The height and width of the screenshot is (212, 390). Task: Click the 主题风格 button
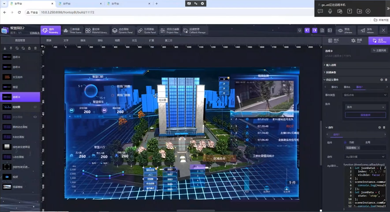[x=379, y=51]
